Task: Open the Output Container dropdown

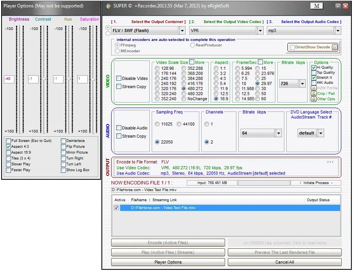Action: 182,30
